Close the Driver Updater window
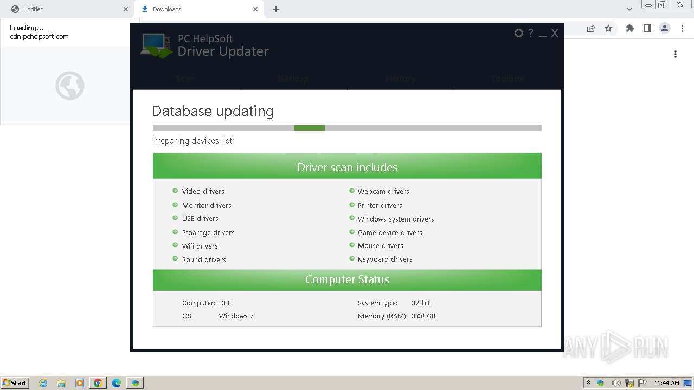Screen dimensions: 694x390 555,33
